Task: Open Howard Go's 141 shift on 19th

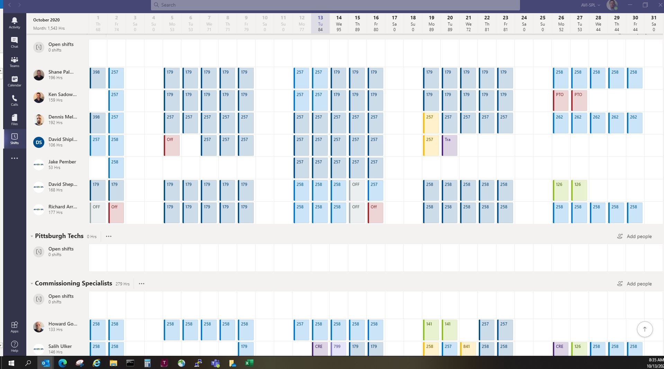Action: point(431,330)
